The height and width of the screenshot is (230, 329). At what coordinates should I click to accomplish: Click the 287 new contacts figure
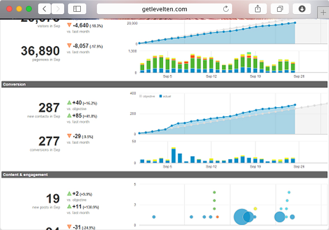point(49,108)
